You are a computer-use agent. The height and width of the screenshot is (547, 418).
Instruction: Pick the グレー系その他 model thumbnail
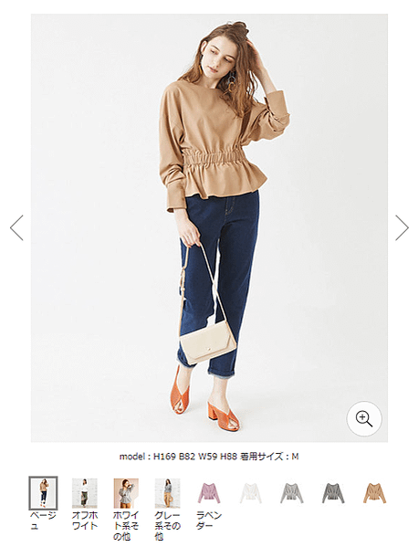pyautogui.click(x=168, y=493)
